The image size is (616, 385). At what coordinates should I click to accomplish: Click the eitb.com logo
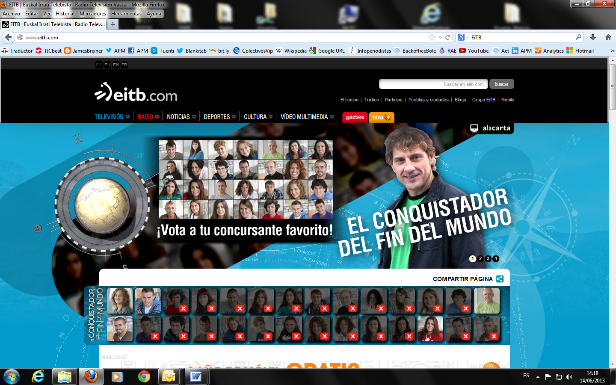[x=136, y=92]
